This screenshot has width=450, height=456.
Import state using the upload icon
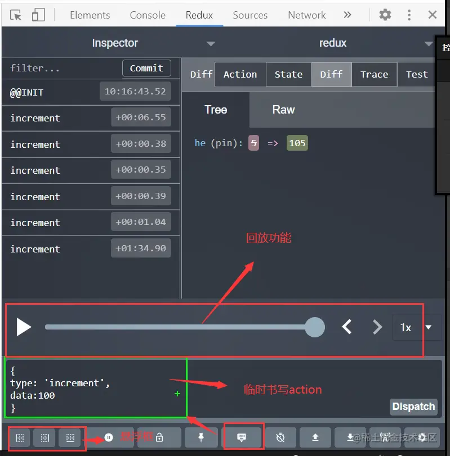315,437
